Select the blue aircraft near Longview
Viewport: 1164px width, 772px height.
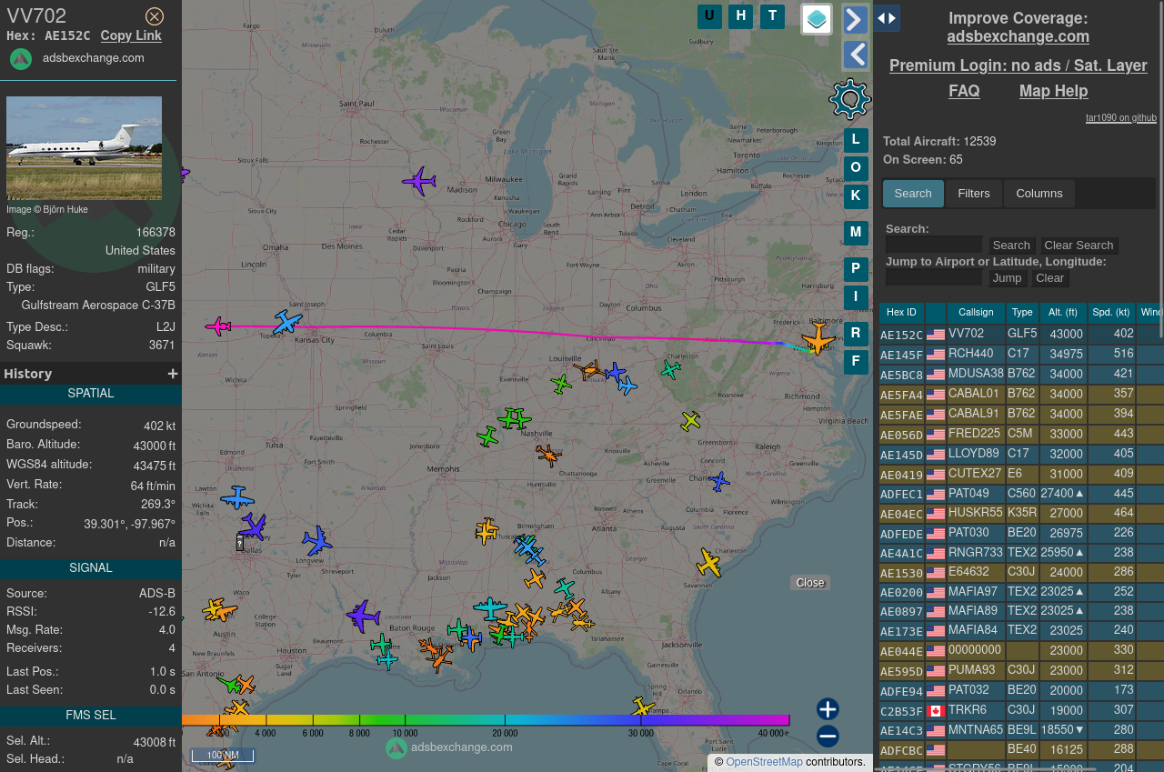tap(316, 541)
